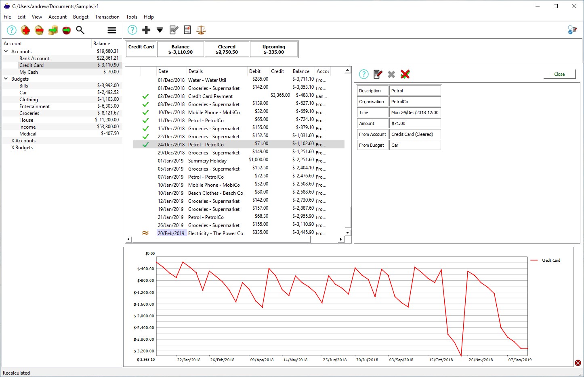Viewport: 584px width, 377px height.
Task: Click the red circle X beside the chart
Action: pyautogui.click(x=578, y=363)
